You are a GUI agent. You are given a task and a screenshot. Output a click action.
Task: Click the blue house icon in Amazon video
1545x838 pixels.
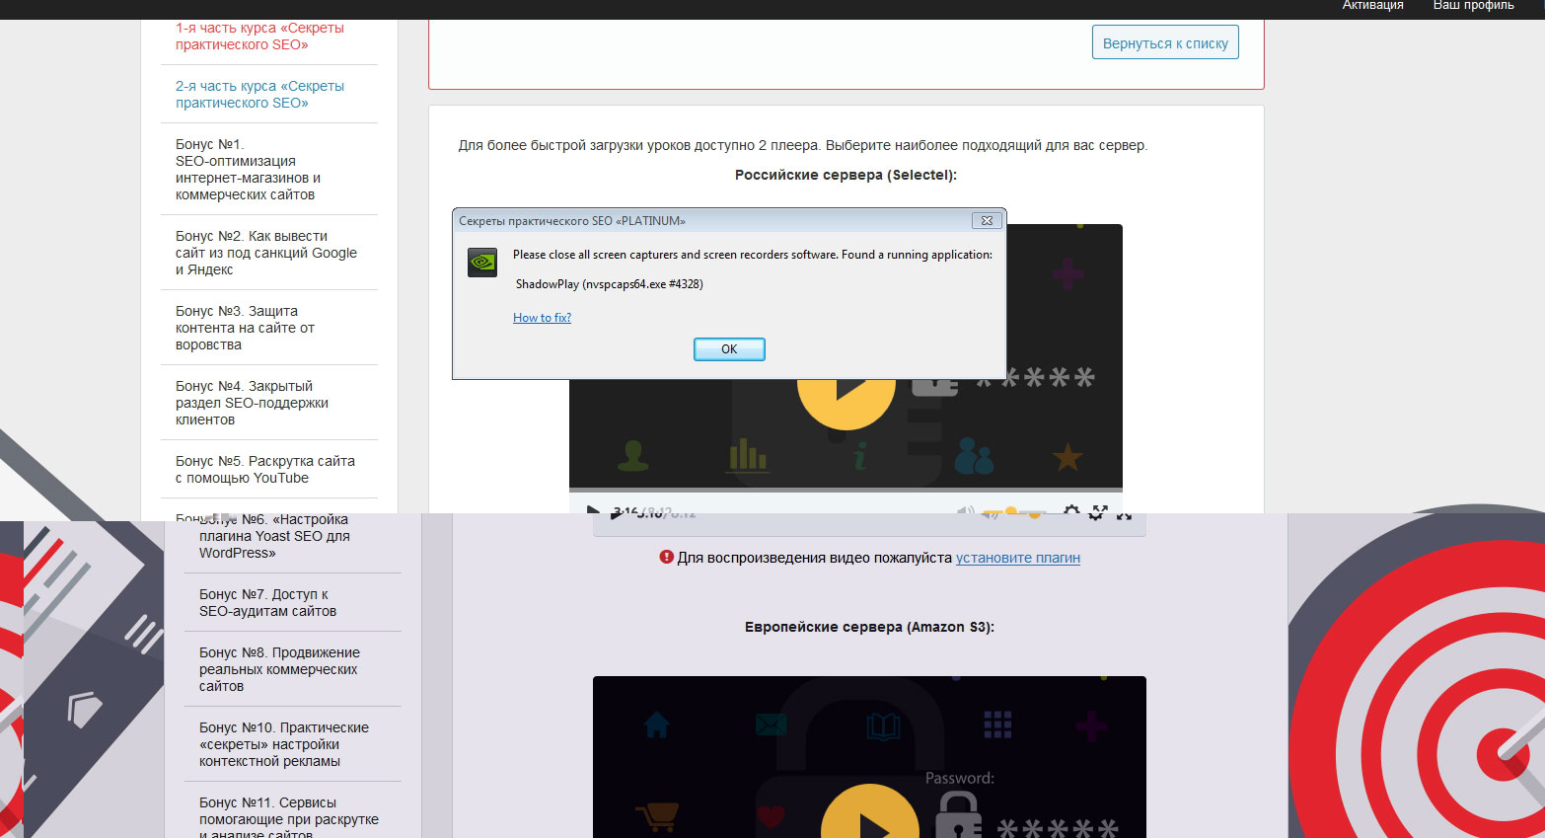(656, 725)
